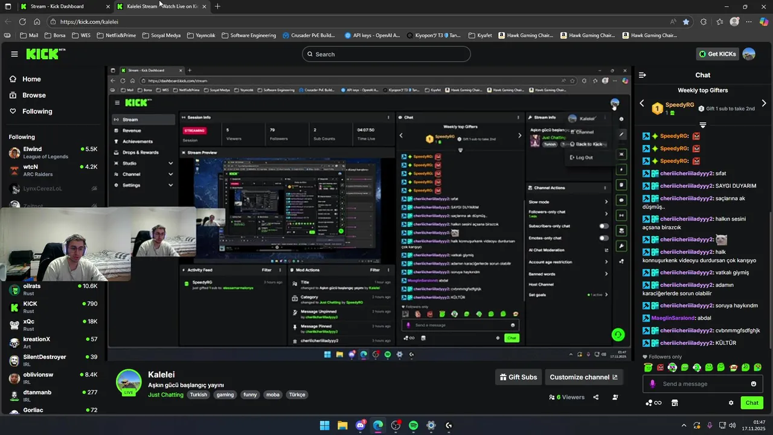Click the KICK logo
The height and width of the screenshot is (435, 773).
(45, 54)
